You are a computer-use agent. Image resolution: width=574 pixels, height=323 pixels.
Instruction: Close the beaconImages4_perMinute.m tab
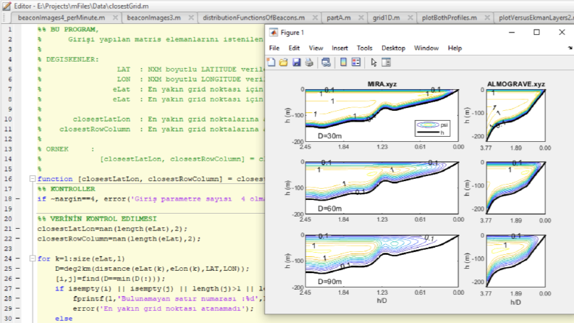point(115,17)
